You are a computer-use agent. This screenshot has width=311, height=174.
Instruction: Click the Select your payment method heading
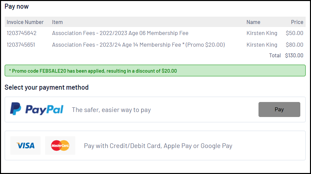point(46,87)
